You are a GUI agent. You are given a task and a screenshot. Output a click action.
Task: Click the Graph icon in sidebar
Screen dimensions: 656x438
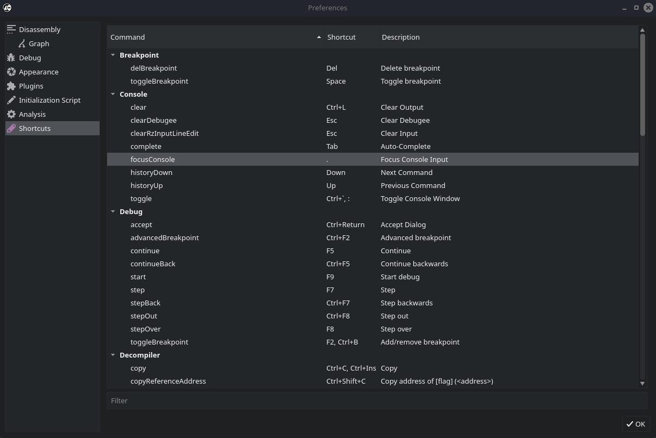pyautogui.click(x=22, y=43)
